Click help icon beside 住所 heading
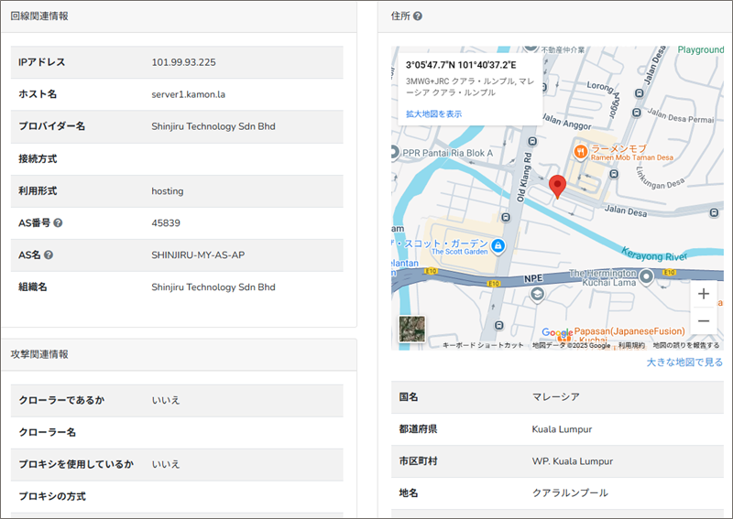Viewport: 733px width, 519px height. pos(418,16)
